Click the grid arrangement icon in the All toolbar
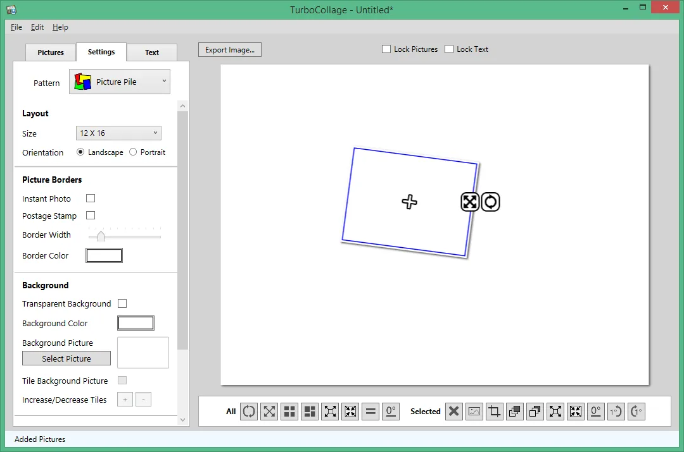The image size is (684, 452). coord(289,411)
